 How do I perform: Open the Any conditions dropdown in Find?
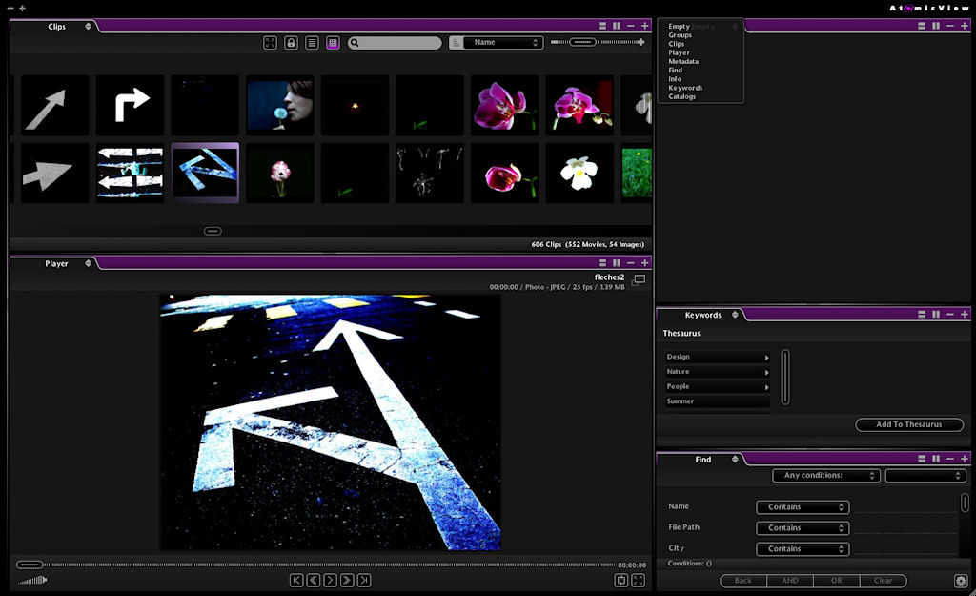pyautogui.click(x=825, y=475)
